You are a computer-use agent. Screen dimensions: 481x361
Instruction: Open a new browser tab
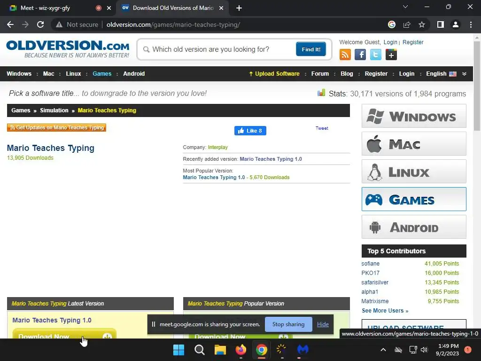239,8
